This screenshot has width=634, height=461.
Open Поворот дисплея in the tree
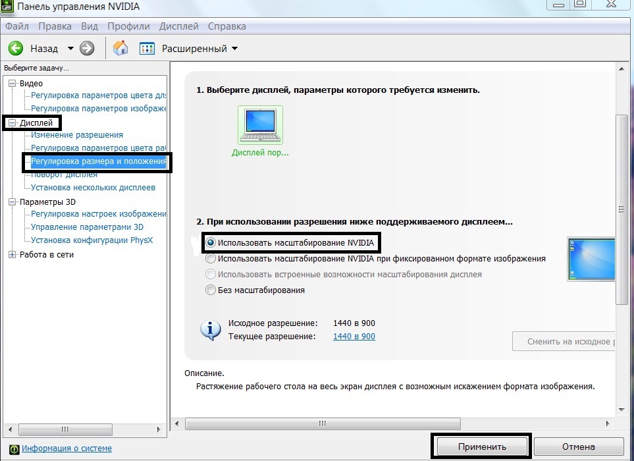[64, 175]
